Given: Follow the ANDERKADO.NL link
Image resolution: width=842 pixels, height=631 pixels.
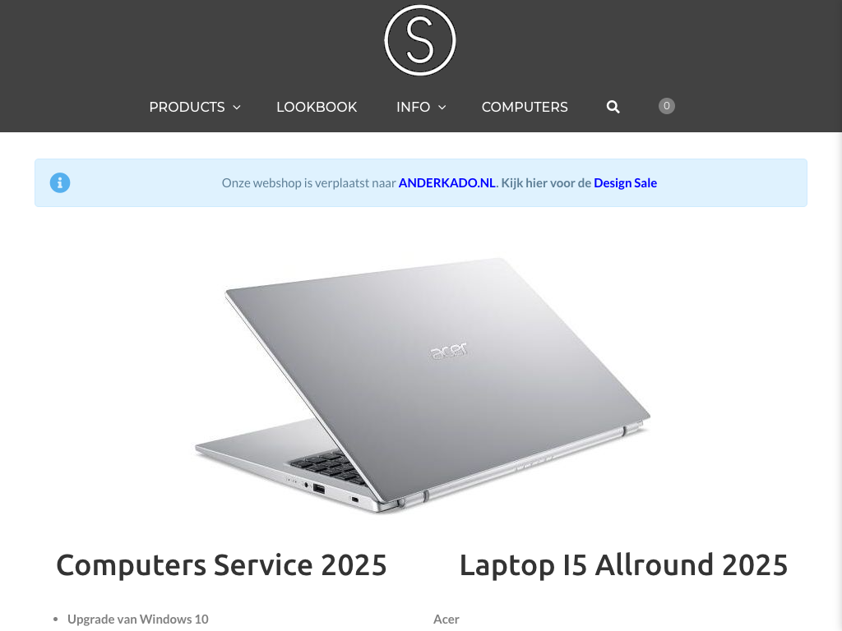Looking at the screenshot, I should 446,183.
